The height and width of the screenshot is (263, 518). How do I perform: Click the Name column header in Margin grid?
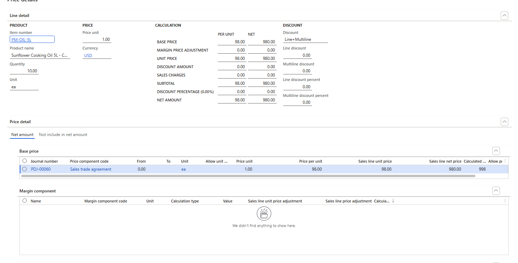tap(36, 201)
